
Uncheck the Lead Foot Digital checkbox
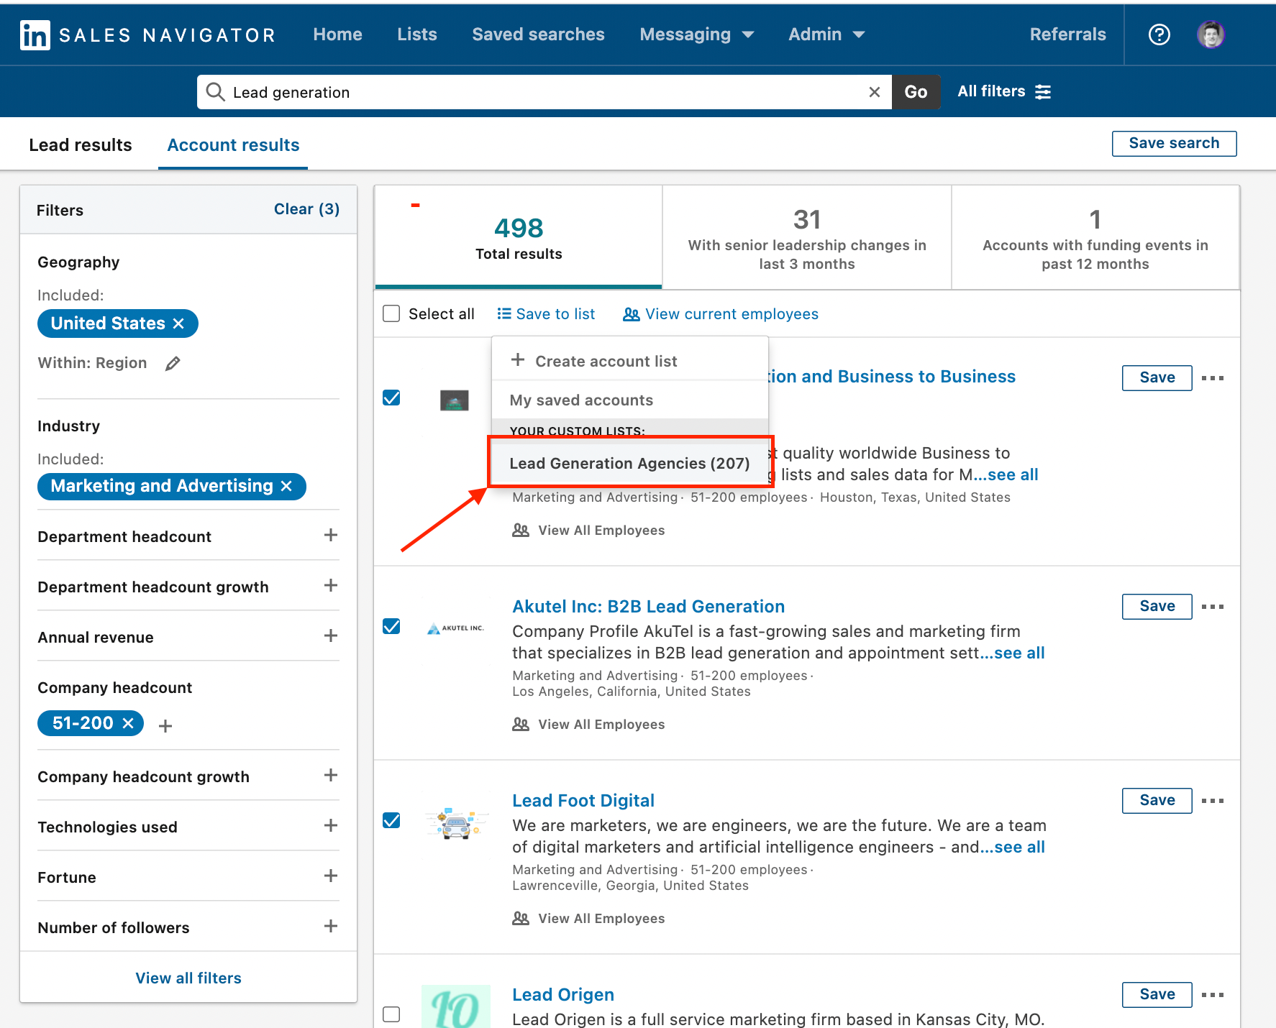(391, 820)
